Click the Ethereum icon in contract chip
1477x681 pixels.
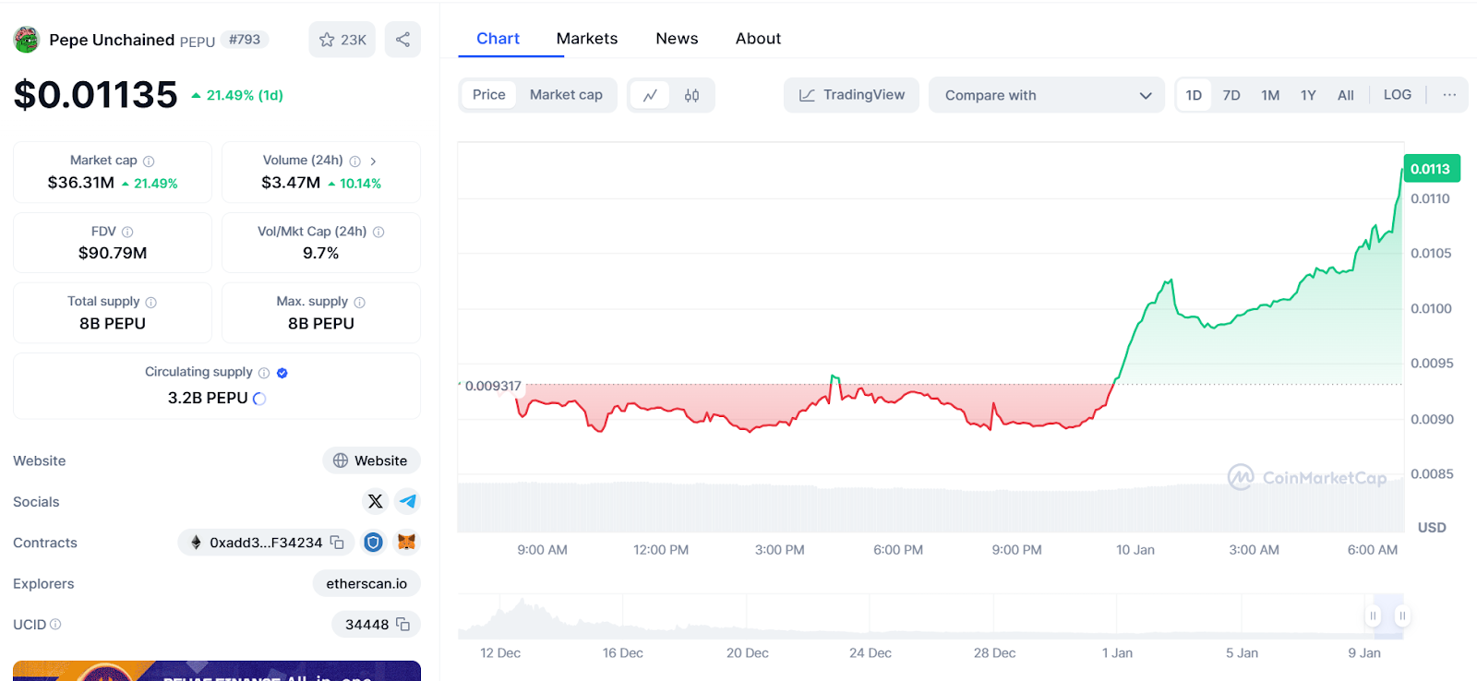[196, 543]
